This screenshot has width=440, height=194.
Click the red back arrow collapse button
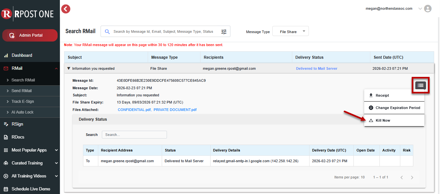[x=66, y=9]
